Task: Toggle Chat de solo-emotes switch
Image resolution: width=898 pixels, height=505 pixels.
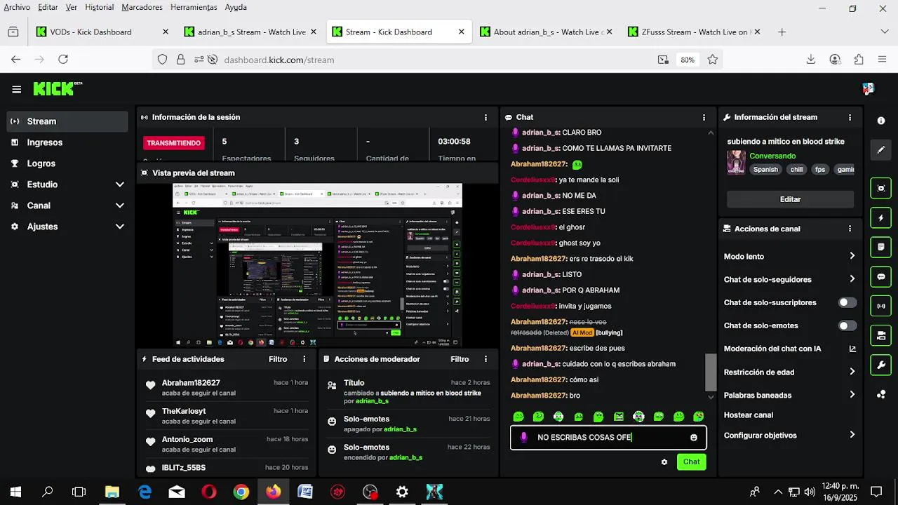Action: (847, 325)
